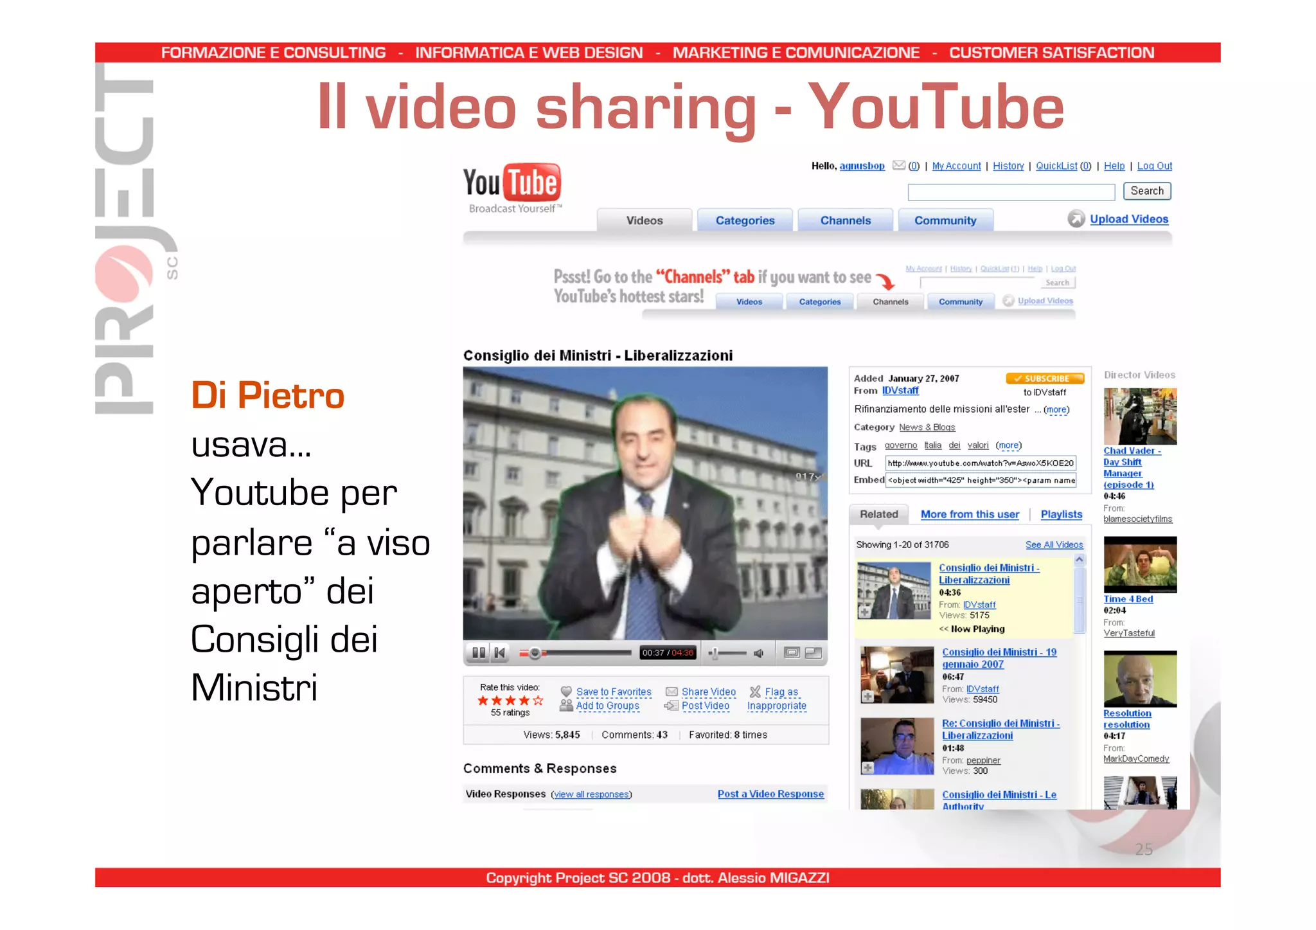Add Re: Consiglio dei Ministri video to QuickList
This screenshot has width=1316, height=930.
[x=867, y=767]
